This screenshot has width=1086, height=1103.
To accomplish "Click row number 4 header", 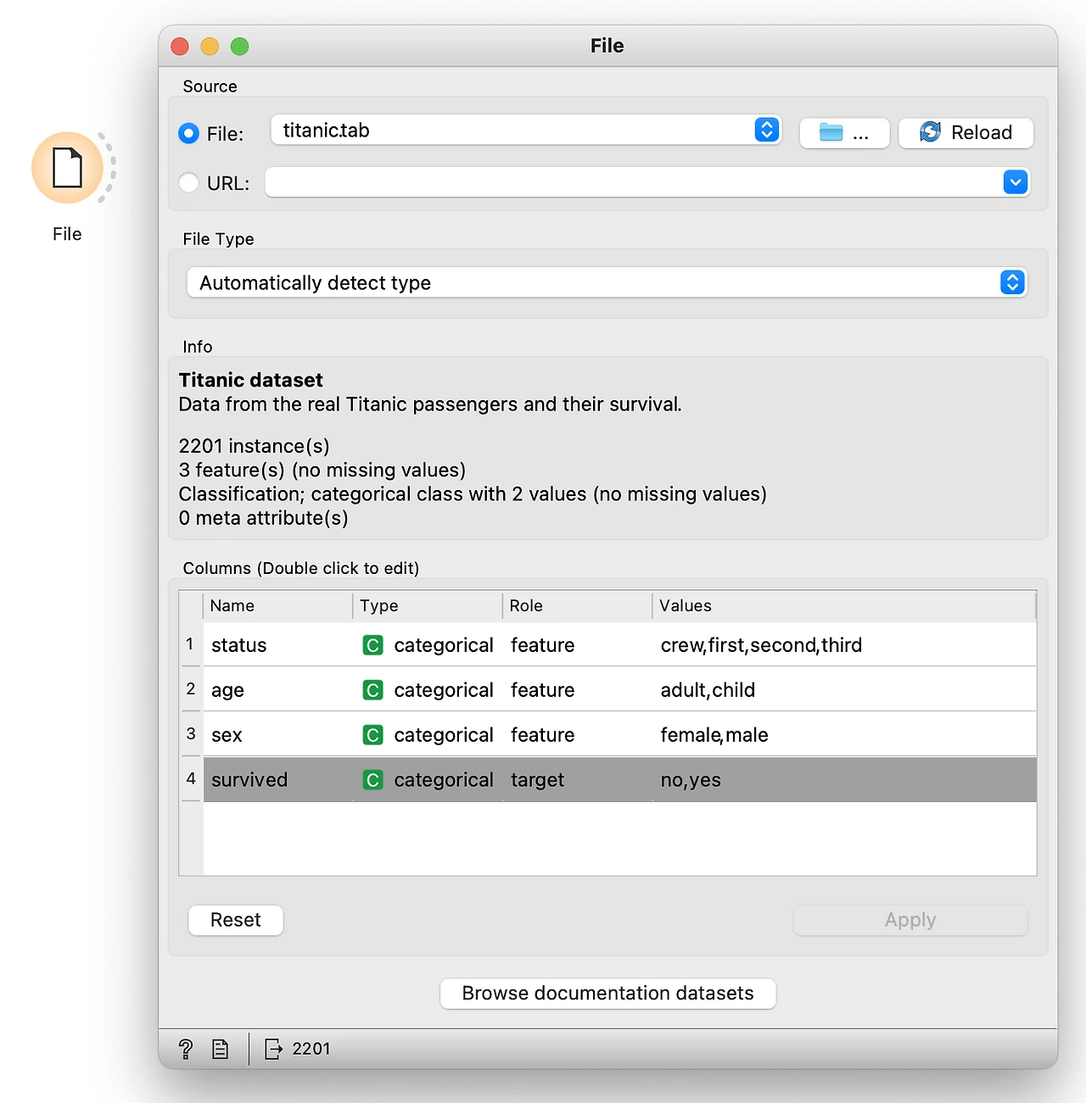I will click(x=191, y=779).
